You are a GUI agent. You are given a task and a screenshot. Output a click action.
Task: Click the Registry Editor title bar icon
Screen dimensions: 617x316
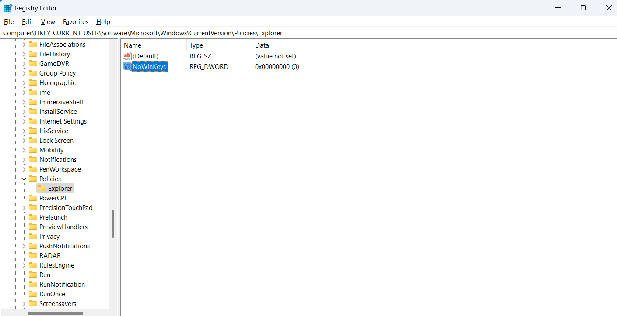coord(7,7)
